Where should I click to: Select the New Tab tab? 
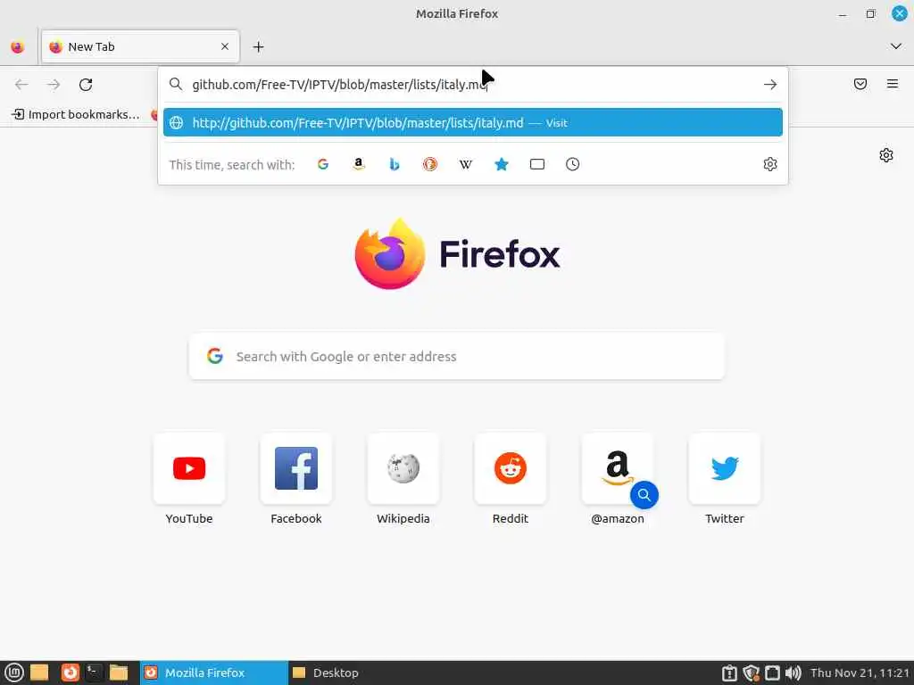tap(140, 46)
